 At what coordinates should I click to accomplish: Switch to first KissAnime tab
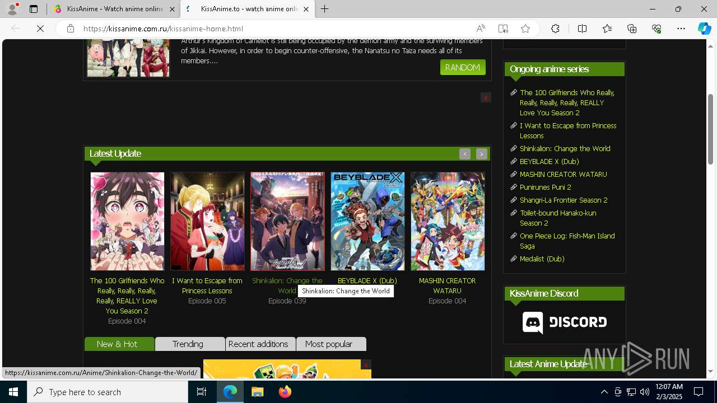(114, 9)
